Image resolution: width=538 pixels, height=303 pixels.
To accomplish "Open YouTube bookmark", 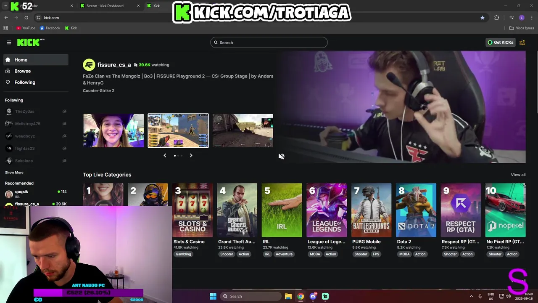I will tap(26, 28).
